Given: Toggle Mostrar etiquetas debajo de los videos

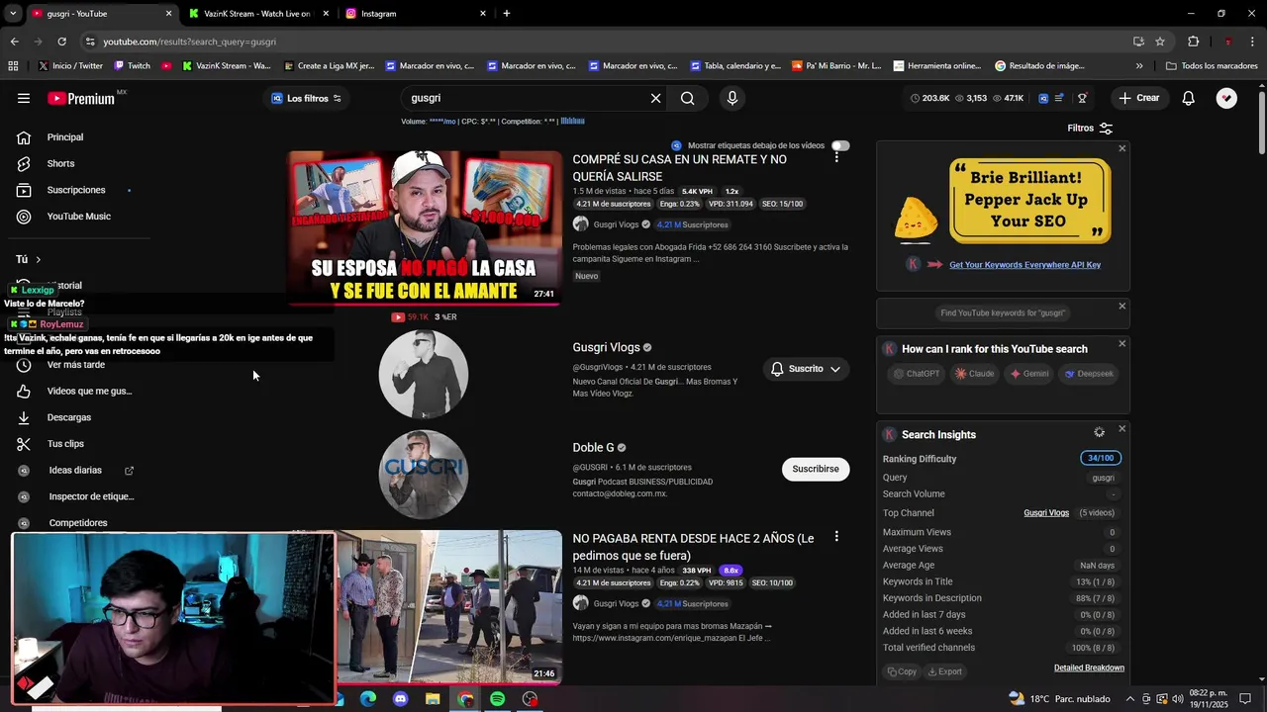Looking at the screenshot, I should coord(840,145).
